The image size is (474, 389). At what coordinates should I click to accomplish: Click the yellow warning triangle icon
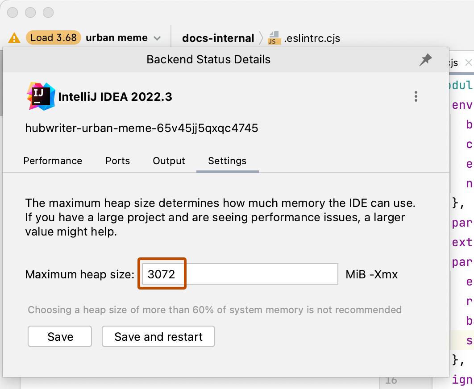click(14, 38)
